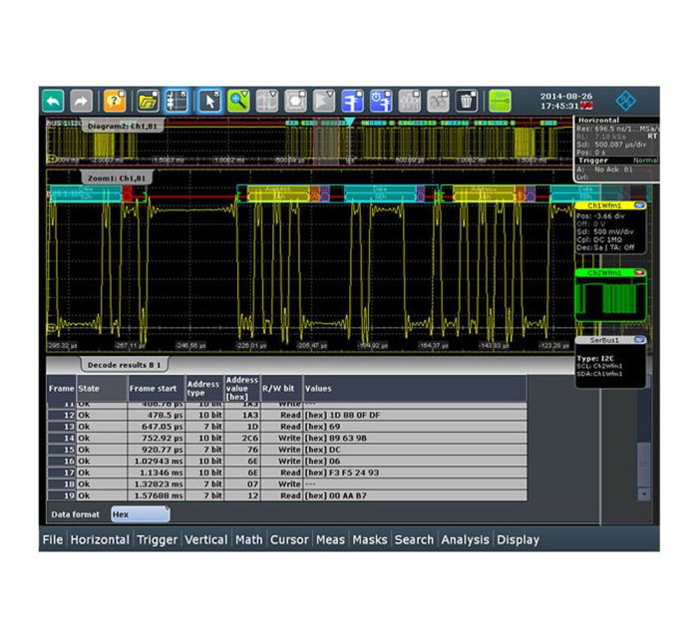Open the File menu
This screenshot has height=638, width=698.
coord(53,539)
